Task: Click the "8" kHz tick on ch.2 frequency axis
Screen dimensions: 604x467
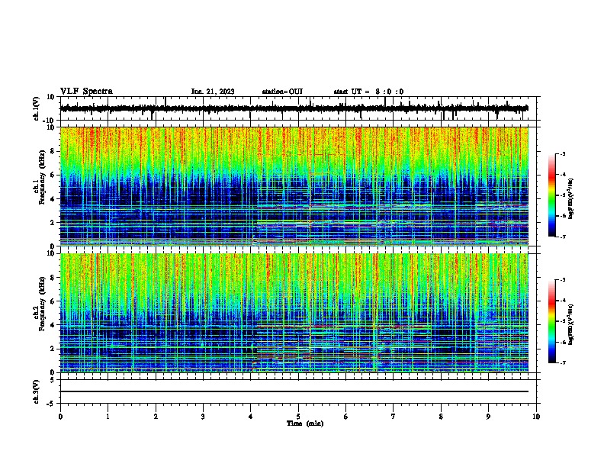Action: pyautogui.click(x=53, y=278)
